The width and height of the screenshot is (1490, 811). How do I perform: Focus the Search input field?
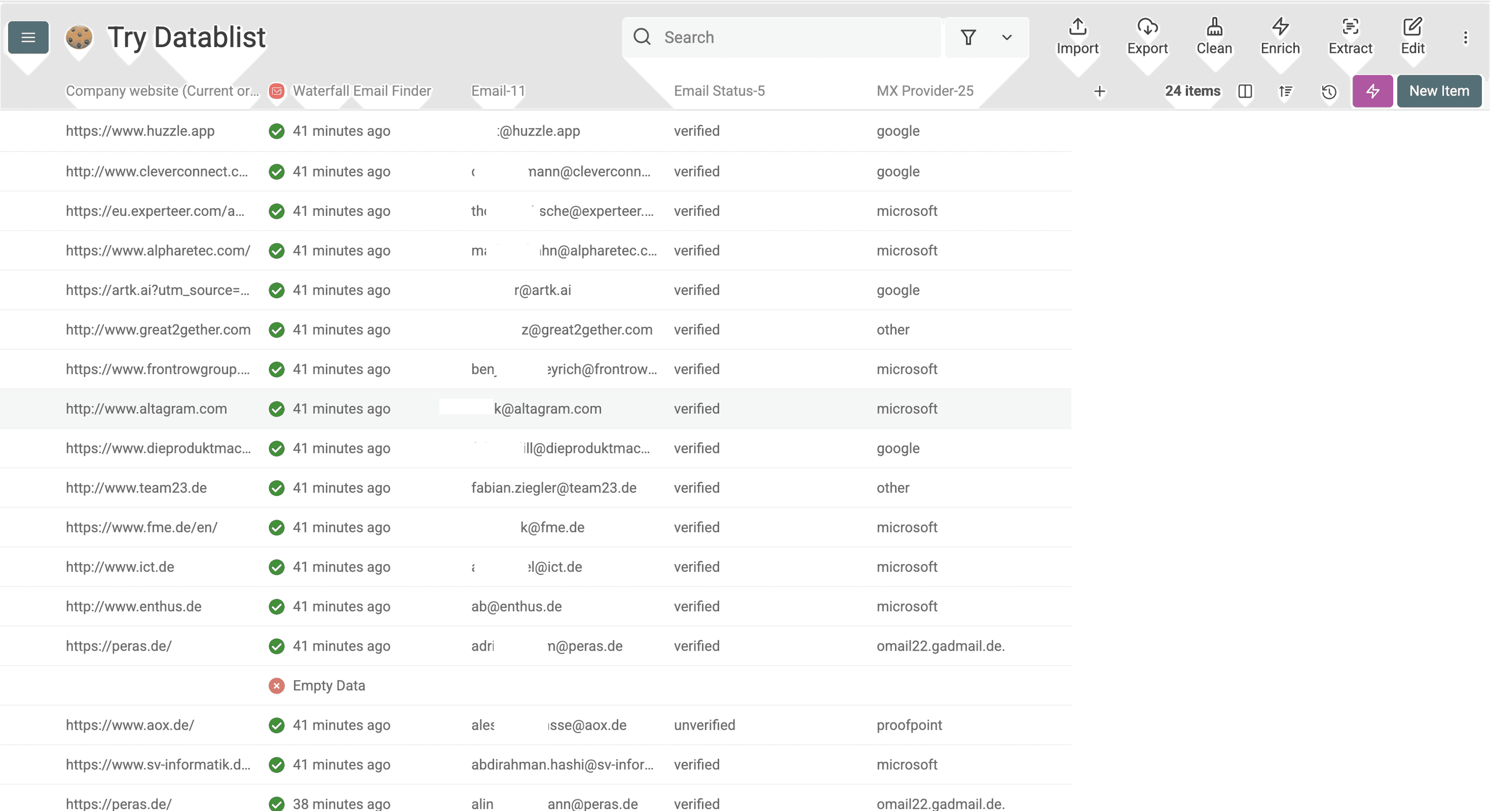(781, 38)
